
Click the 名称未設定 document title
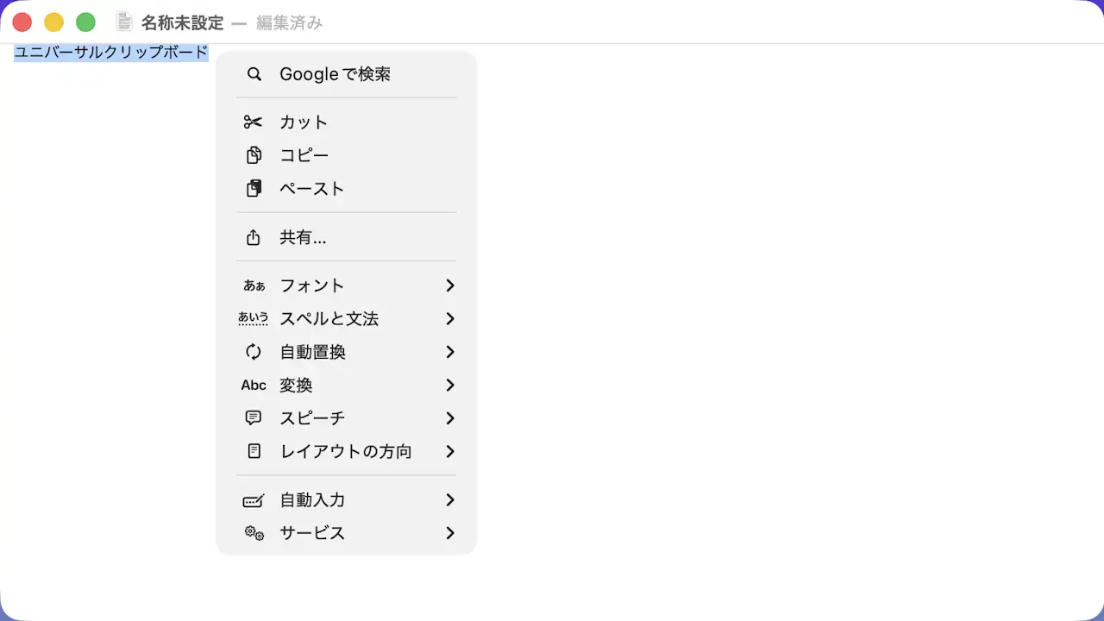click(182, 22)
